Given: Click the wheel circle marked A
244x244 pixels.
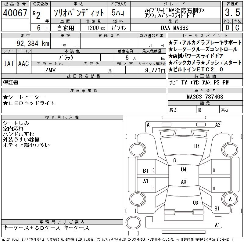Looking at the screenshot, I should click(x=230, y=199).
